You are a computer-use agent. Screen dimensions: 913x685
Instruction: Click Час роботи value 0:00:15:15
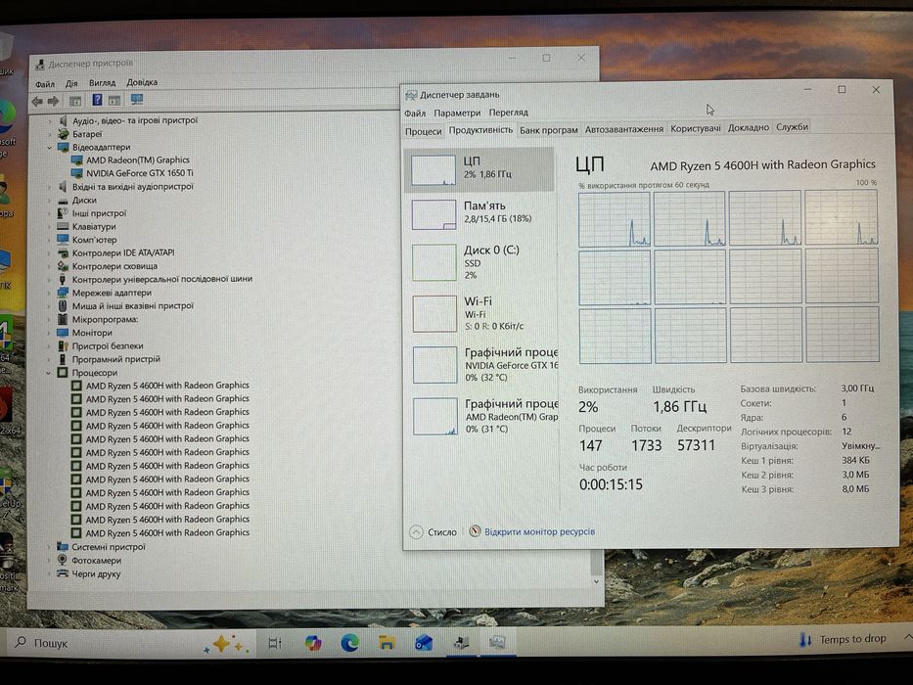point(611,484)
